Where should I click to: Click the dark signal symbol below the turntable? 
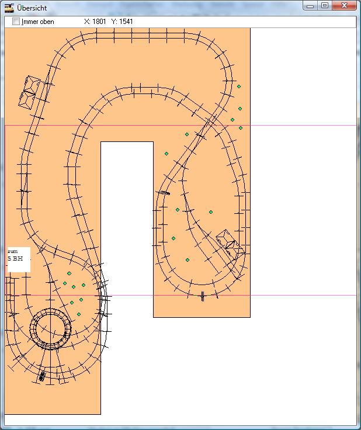click(x=42, y=376)
